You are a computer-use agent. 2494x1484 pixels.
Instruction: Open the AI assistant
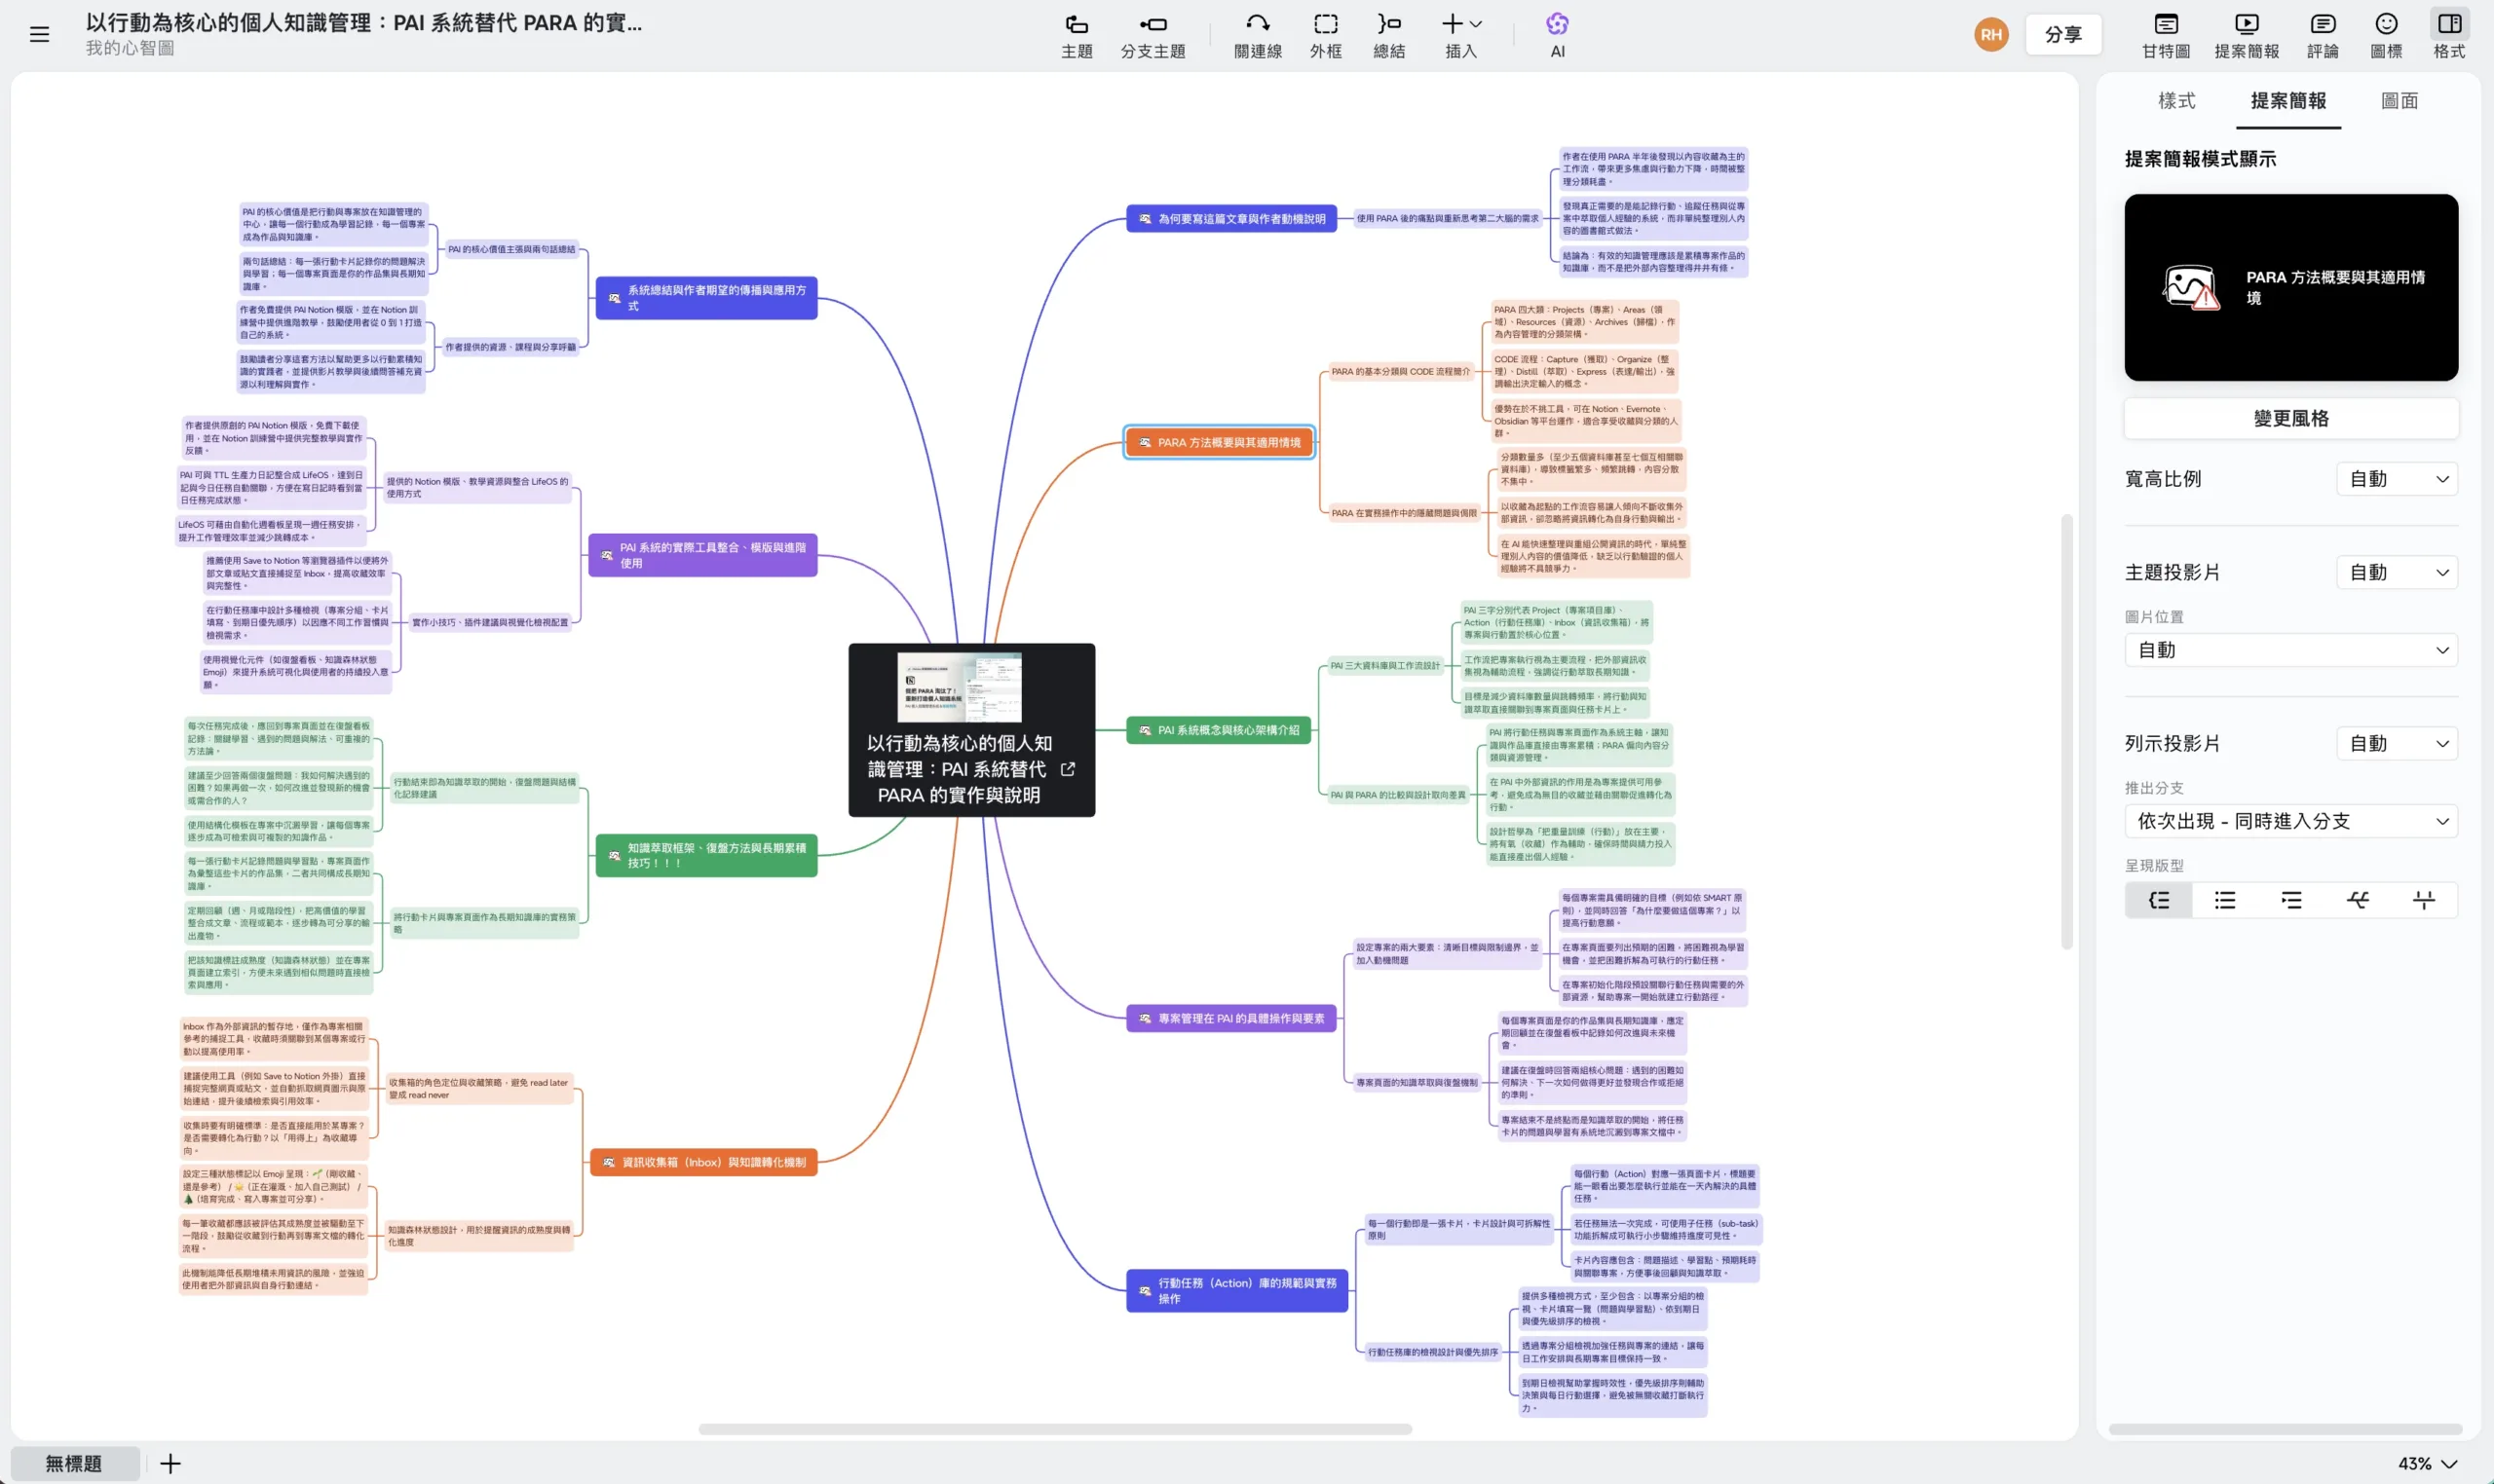point(1557,33)
